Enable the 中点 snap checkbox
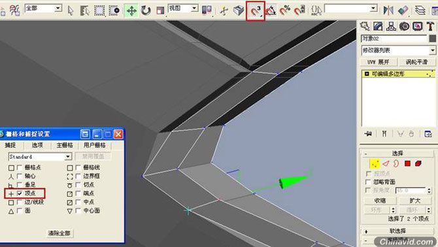Viewport: 438px width, 247px height. click(x=78, y=202)
